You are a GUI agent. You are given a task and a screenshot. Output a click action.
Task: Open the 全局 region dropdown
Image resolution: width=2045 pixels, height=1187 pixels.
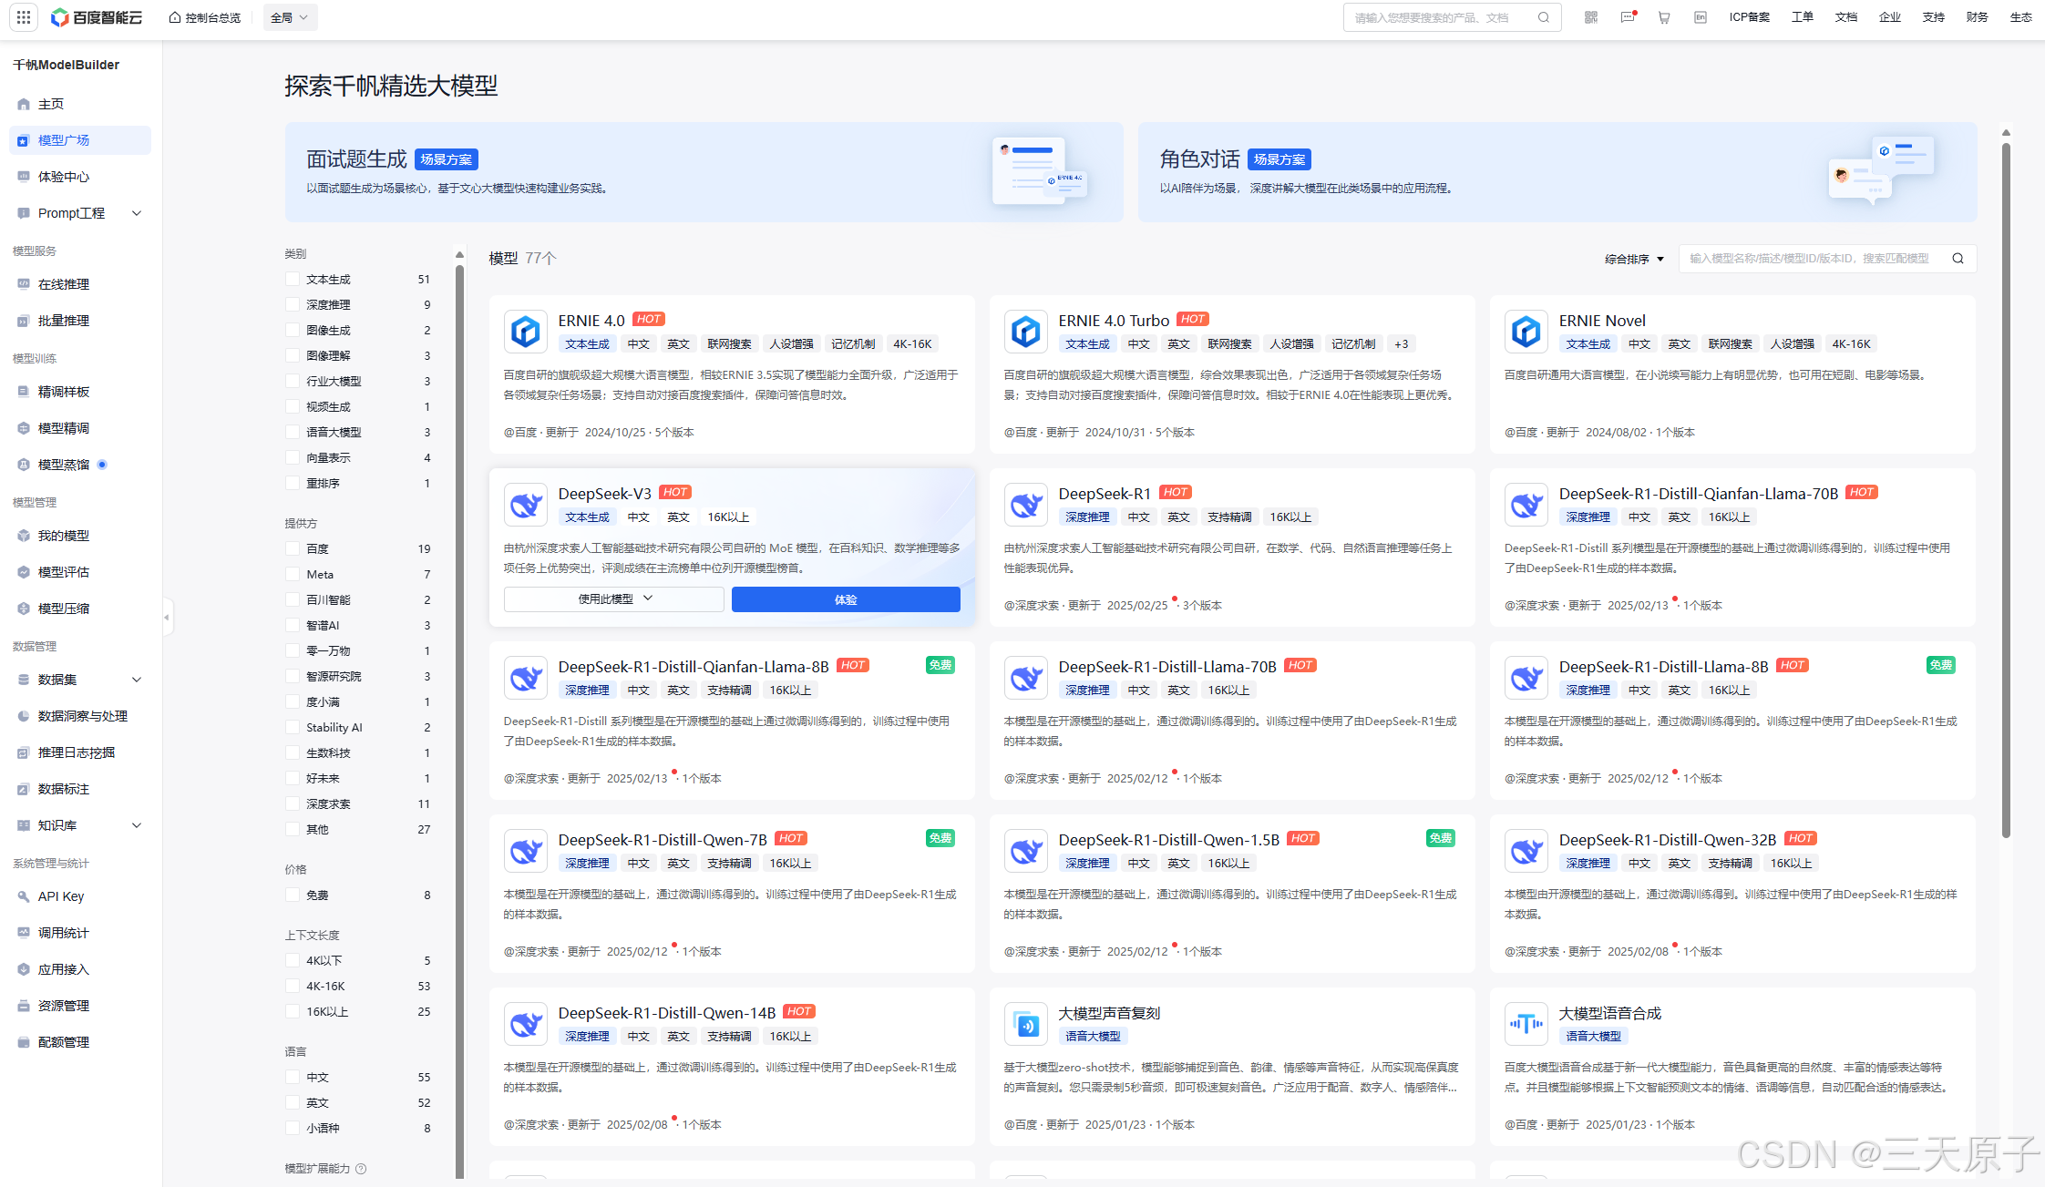click(x=290, y=17)
